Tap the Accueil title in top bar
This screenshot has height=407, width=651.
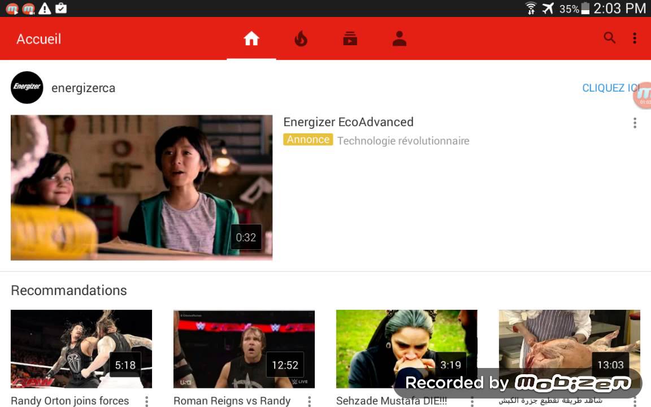[x=38, y=39]
